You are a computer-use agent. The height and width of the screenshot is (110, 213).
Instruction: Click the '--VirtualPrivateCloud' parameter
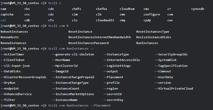click(174, 89)
